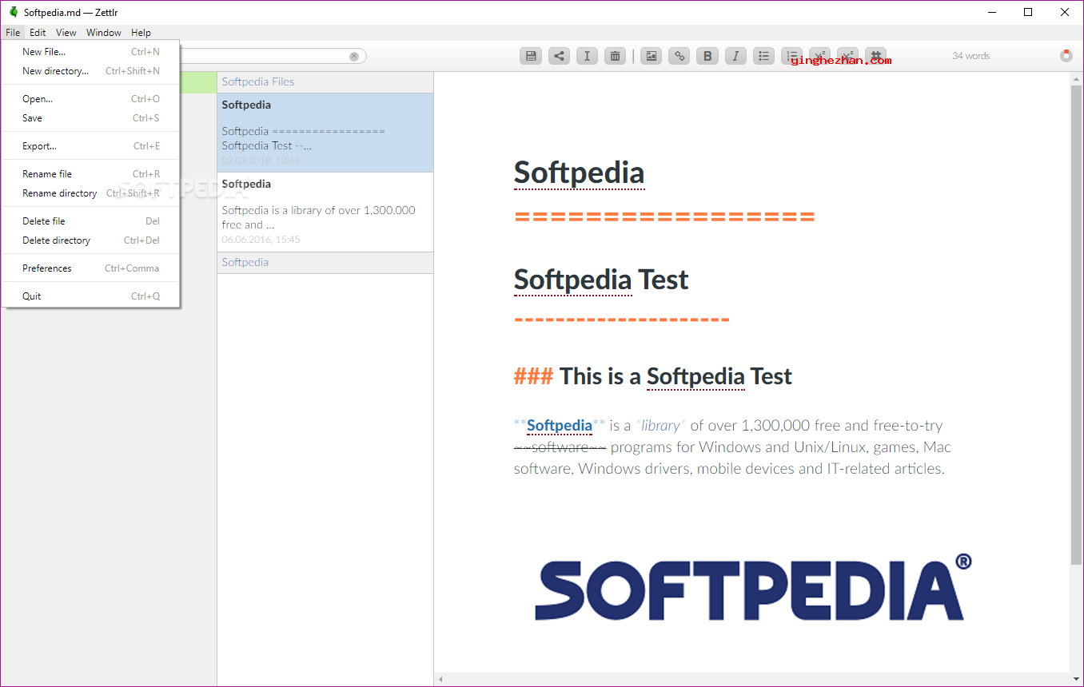Open the Window menu
This screenshot has width=1084, height=687.
(x=104, y=33)
